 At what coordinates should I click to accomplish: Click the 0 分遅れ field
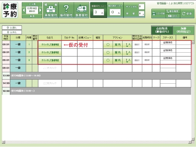(x=12, y=28)
